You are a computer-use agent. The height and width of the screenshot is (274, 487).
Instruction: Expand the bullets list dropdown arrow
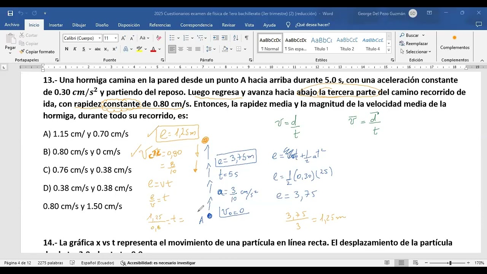(x=178, y=38)
